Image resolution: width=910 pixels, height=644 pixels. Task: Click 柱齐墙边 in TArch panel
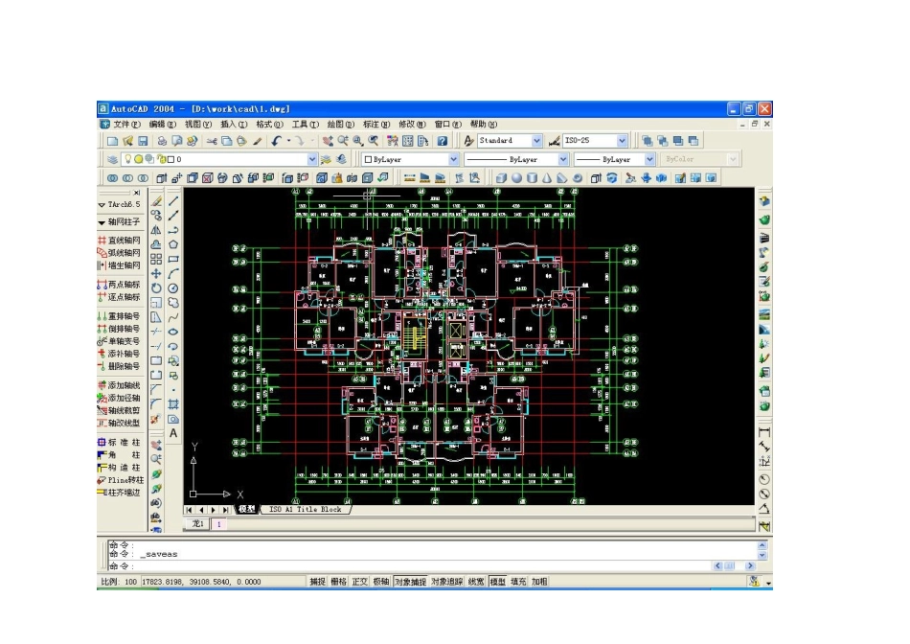pos(120,493)
